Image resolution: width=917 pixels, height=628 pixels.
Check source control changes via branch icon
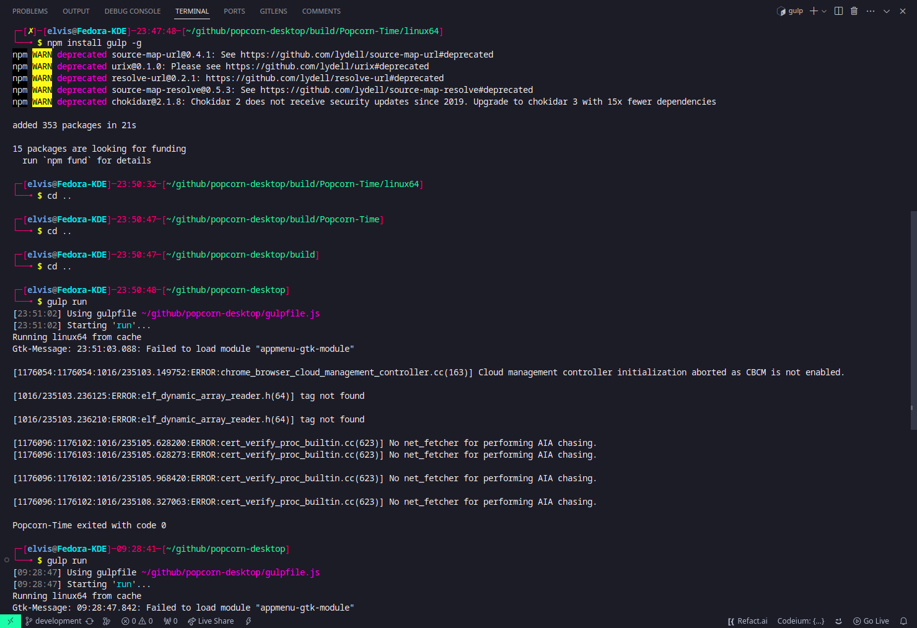click(x=107, y=621)
